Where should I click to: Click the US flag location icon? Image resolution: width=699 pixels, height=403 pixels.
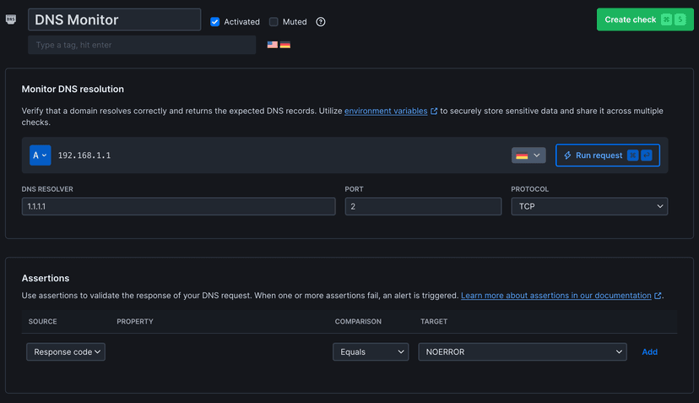click(273, 45)
